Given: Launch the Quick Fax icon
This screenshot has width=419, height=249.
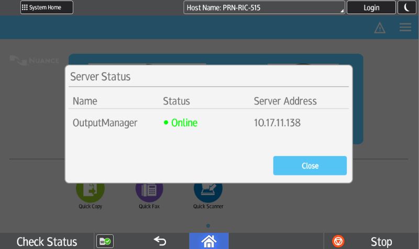Looking at the screenshot, I should pos(149,192).
